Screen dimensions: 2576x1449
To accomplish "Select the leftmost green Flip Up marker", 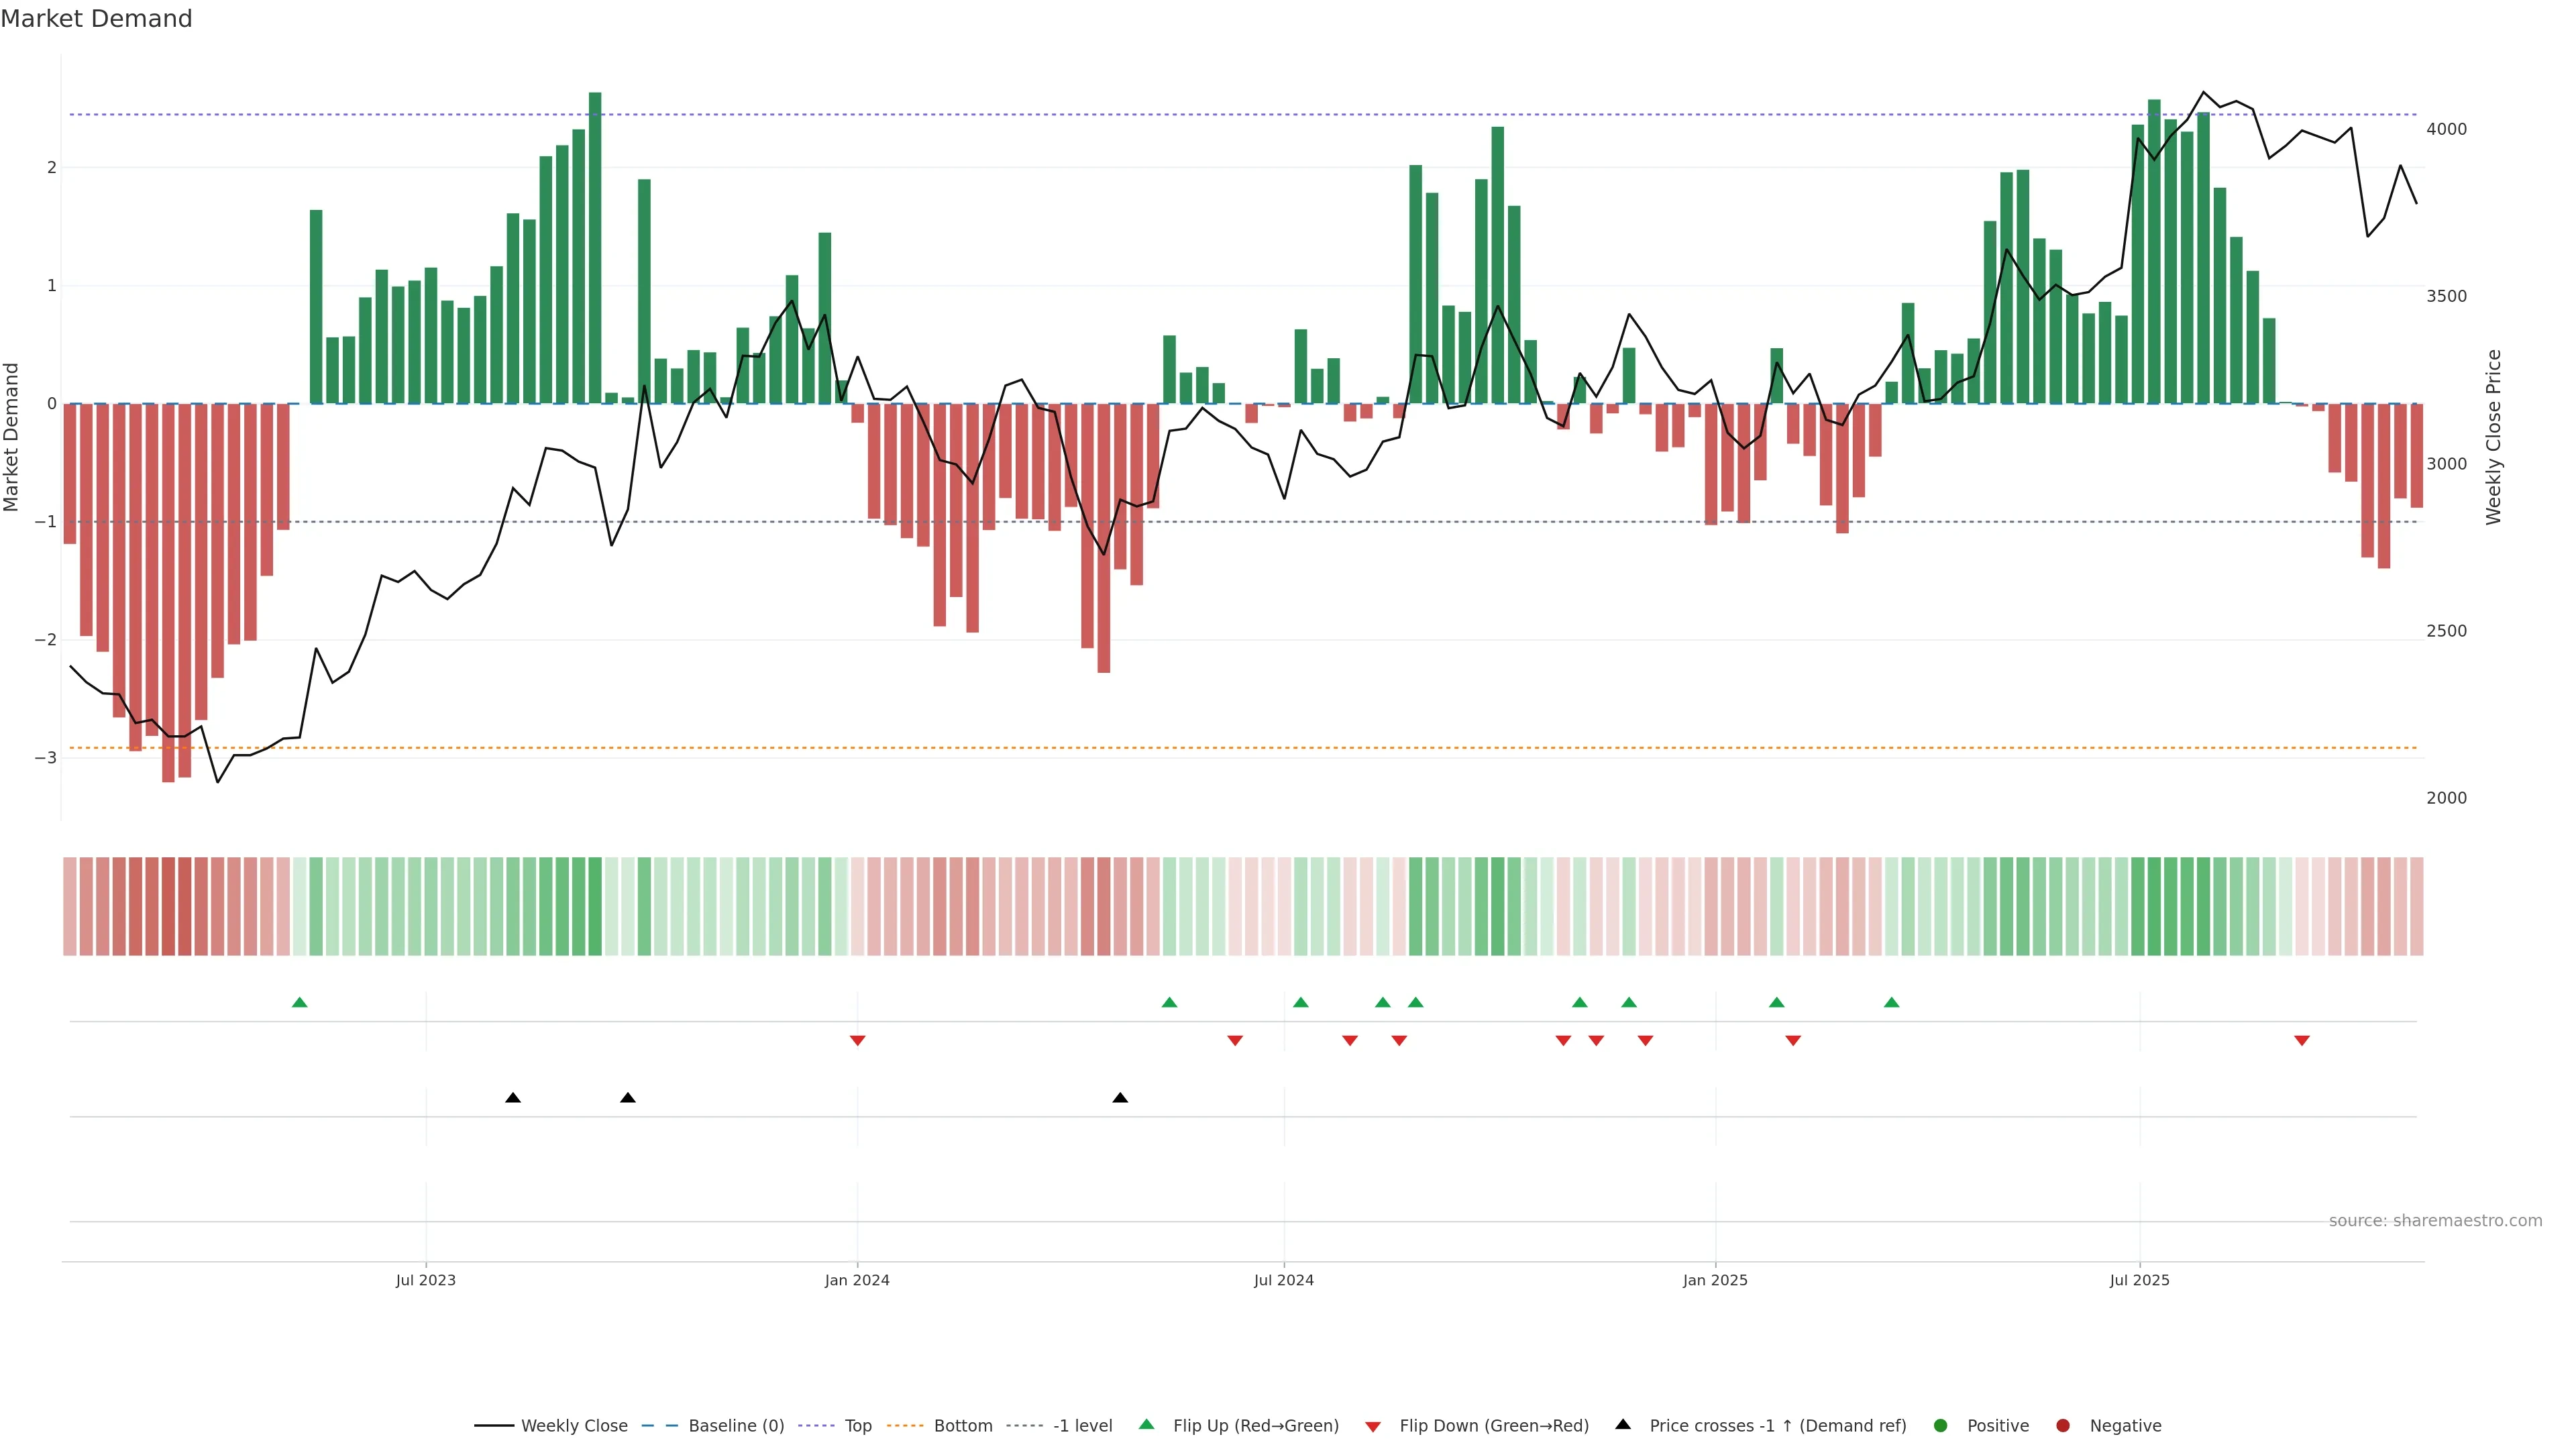I will click(299, 1003).
